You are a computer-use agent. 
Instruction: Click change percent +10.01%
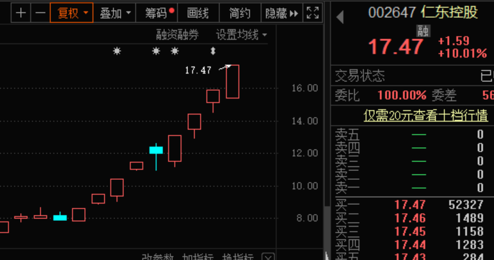click(463, 53)
